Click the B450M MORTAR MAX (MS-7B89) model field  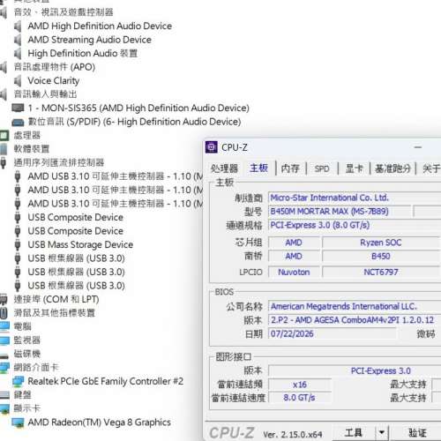340,212
